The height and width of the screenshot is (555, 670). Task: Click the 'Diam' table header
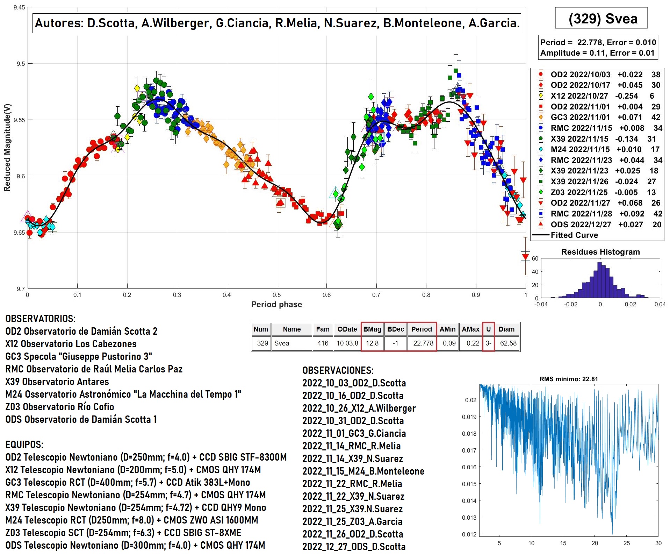click(506, 329)
